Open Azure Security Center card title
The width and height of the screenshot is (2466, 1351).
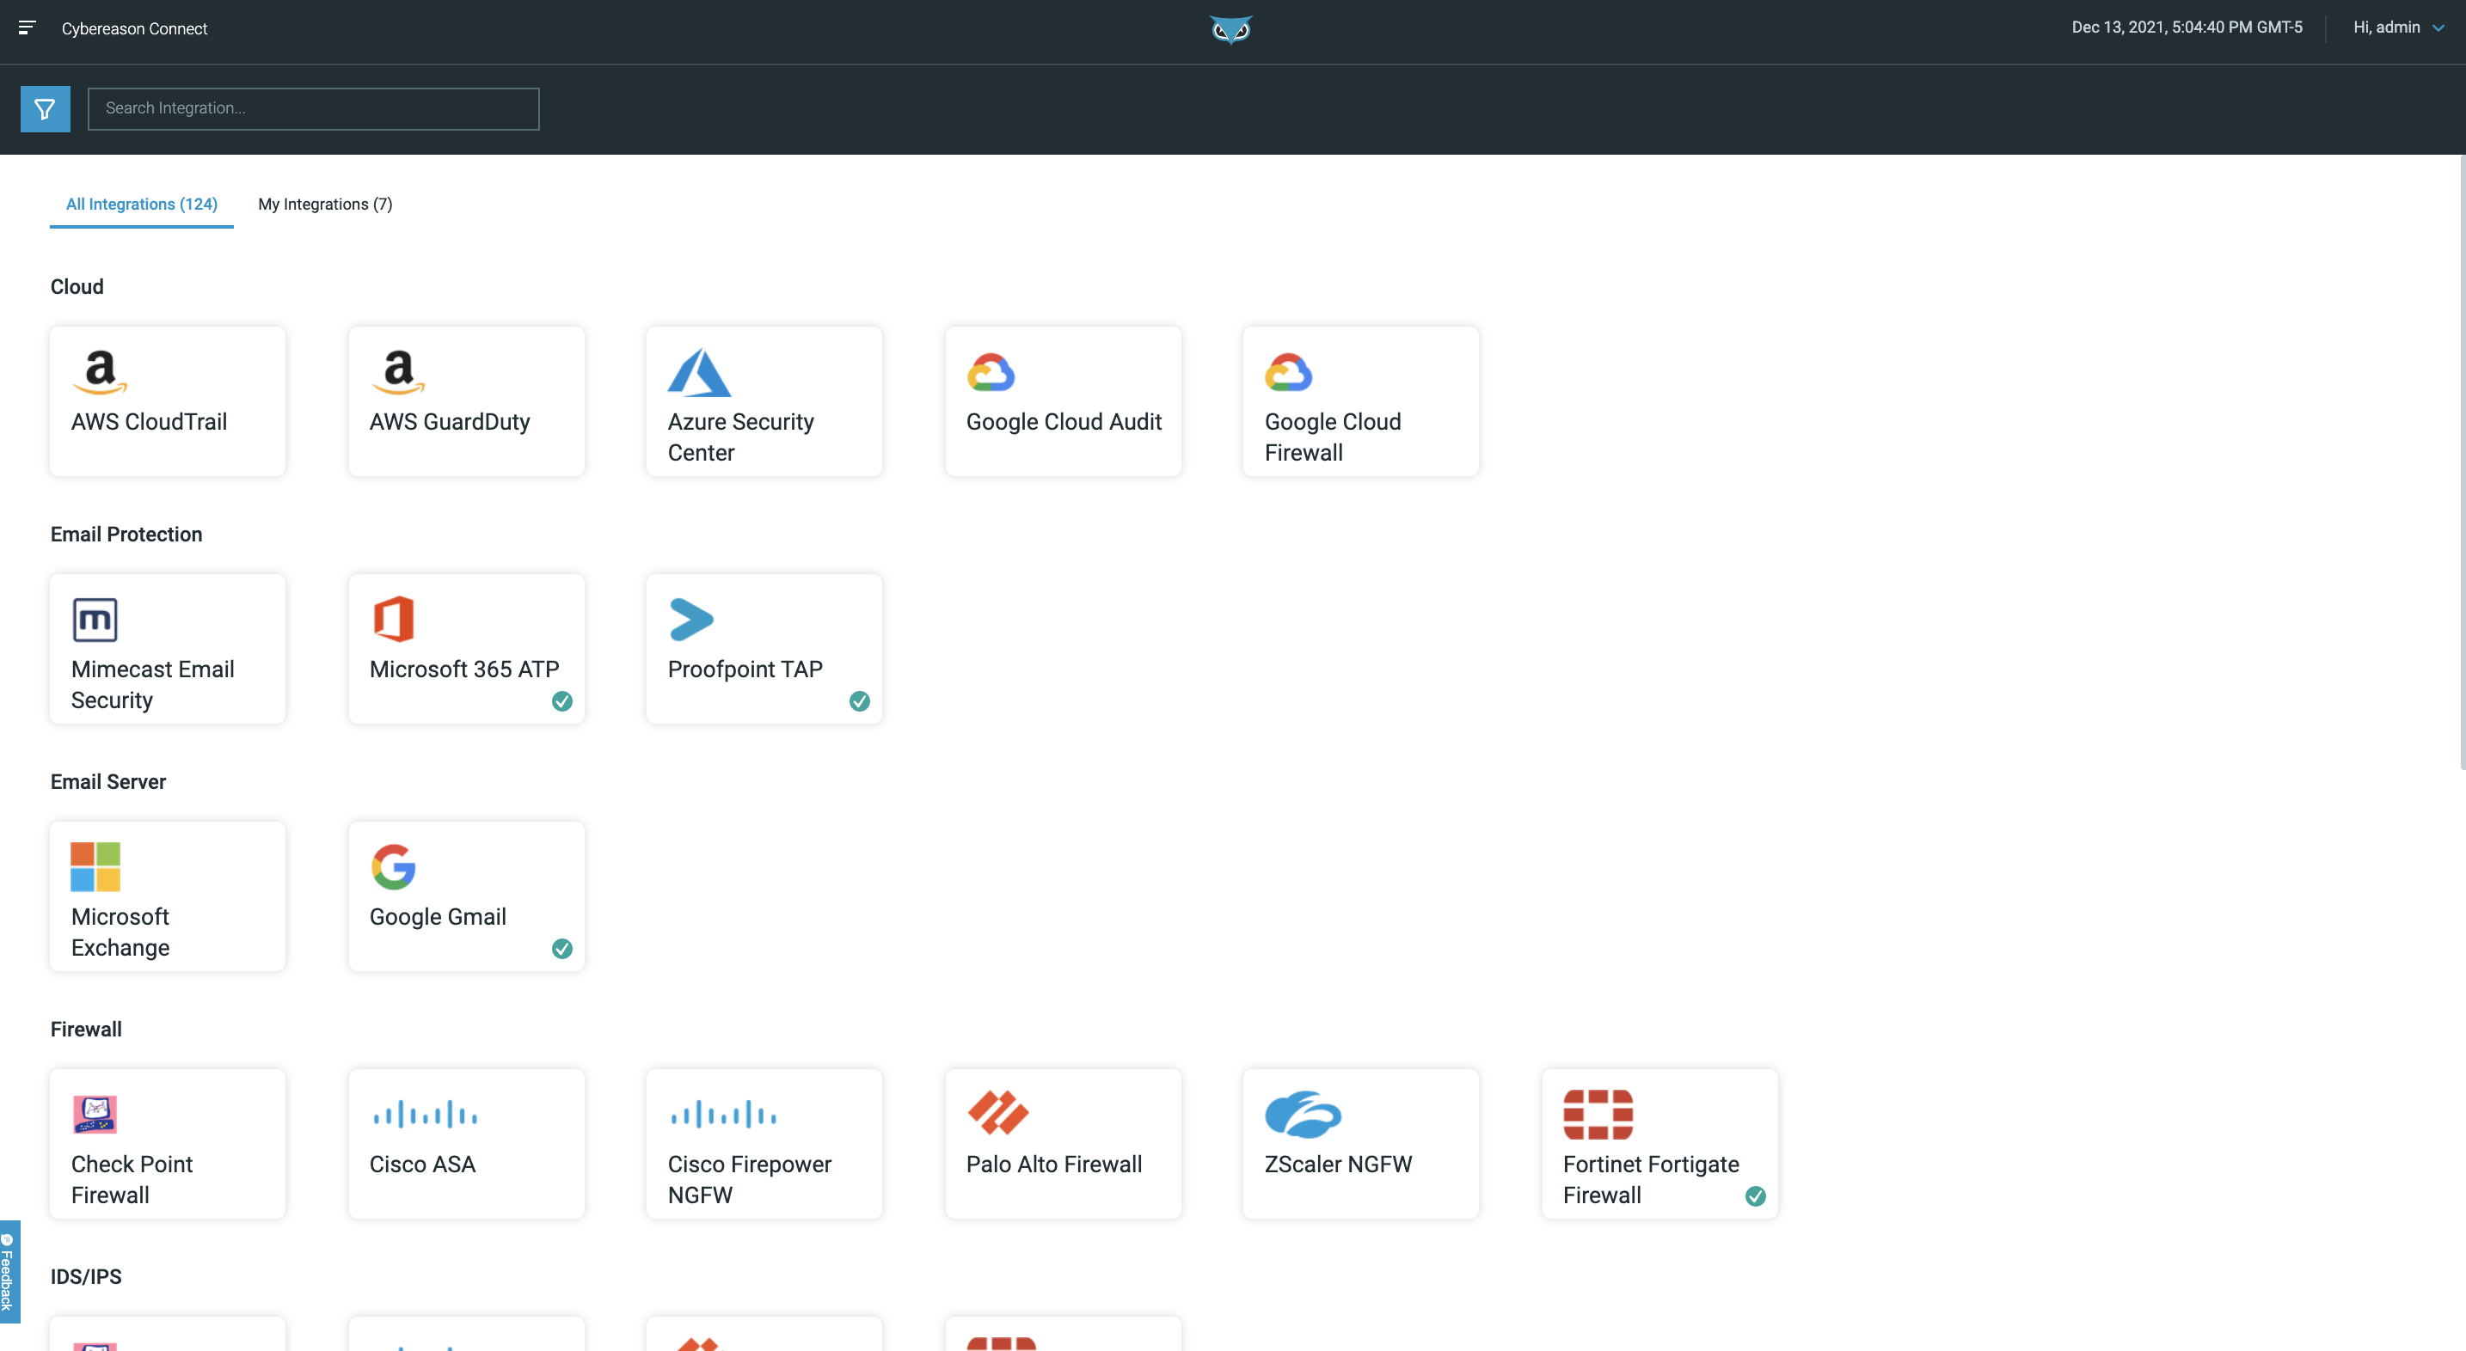pyautogui.click(x=741, y=437)
